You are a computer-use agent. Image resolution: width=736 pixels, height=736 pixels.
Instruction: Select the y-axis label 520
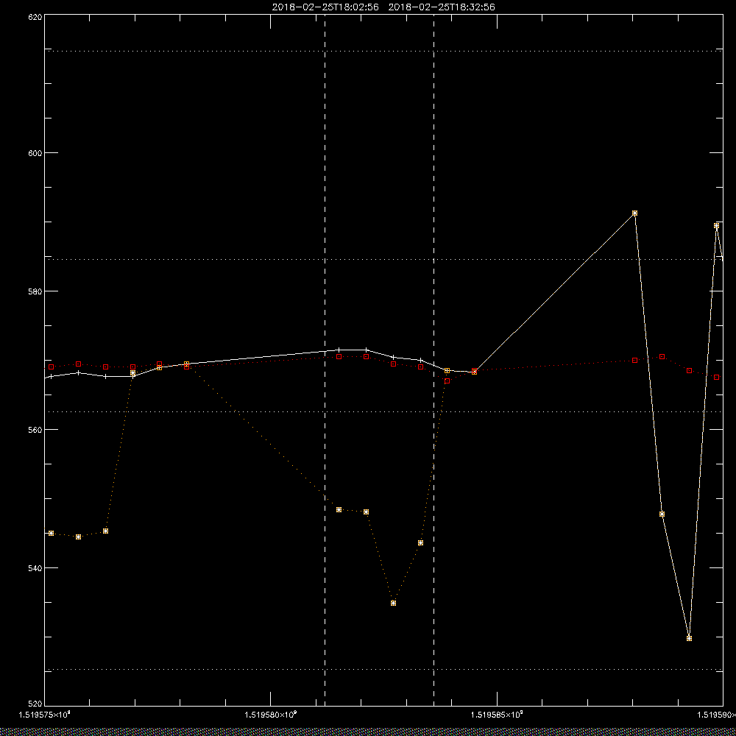[x=35, y=704]
